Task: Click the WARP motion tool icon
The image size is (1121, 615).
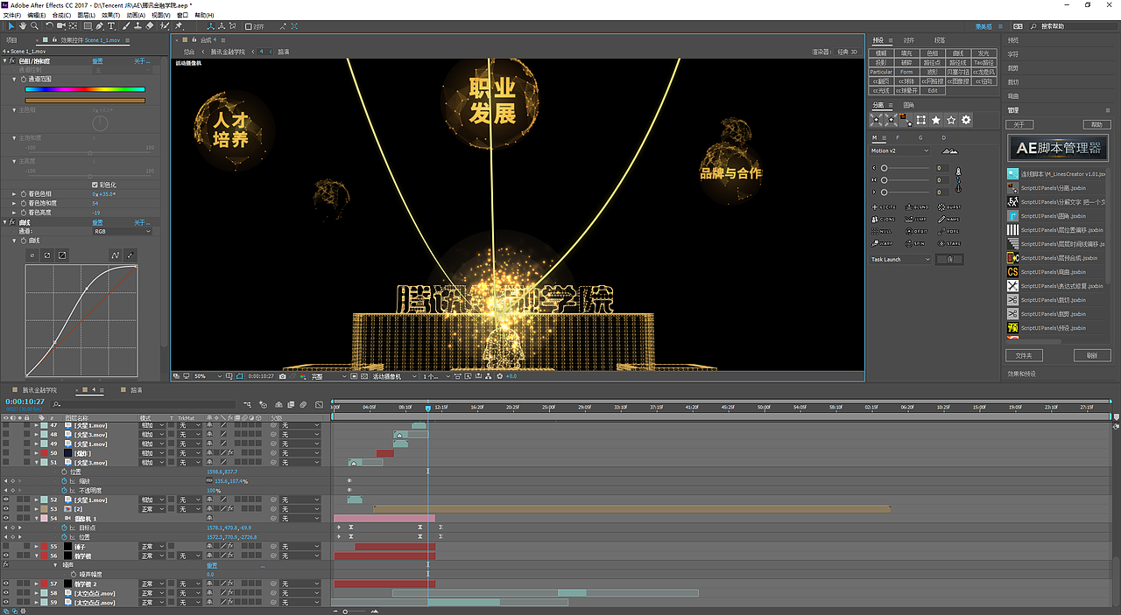Action: tap(882, 243)
